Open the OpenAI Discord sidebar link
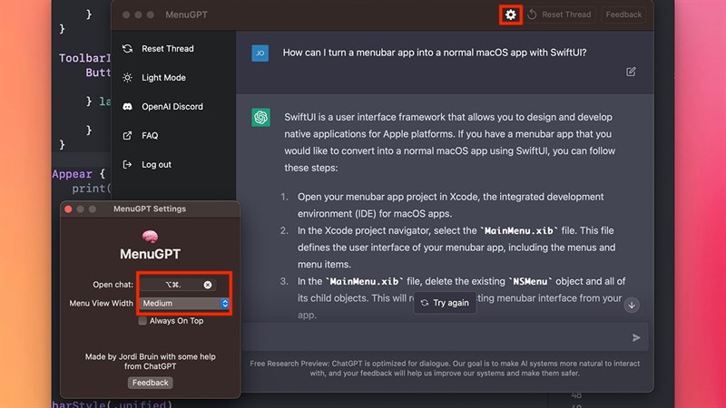 pyautogui.click(x=173, y=107)
